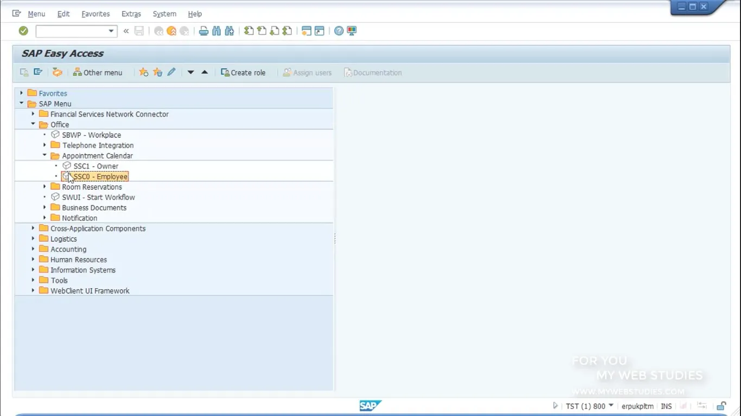Select the Tools folder row
The image size is (741, 416).
point(174,280)
